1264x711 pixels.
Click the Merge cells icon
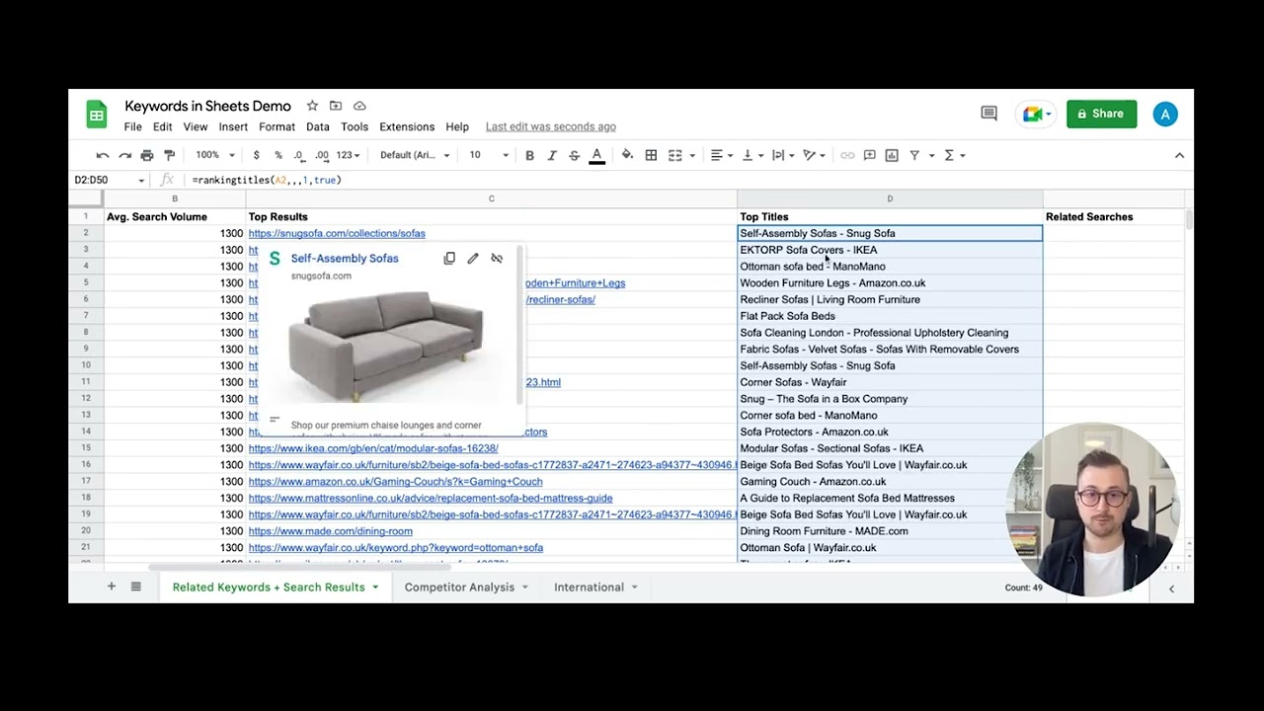point(675,155)
